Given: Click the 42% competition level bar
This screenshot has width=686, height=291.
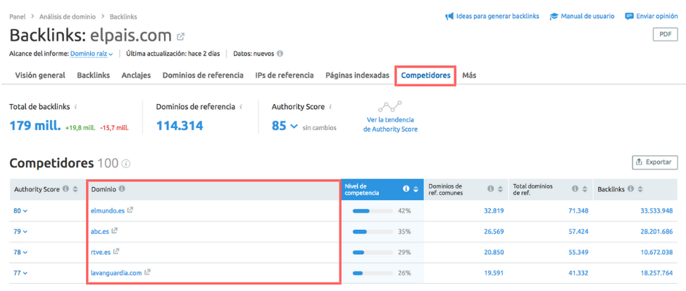Looking at the screenshot, I should tap(373, 211).
